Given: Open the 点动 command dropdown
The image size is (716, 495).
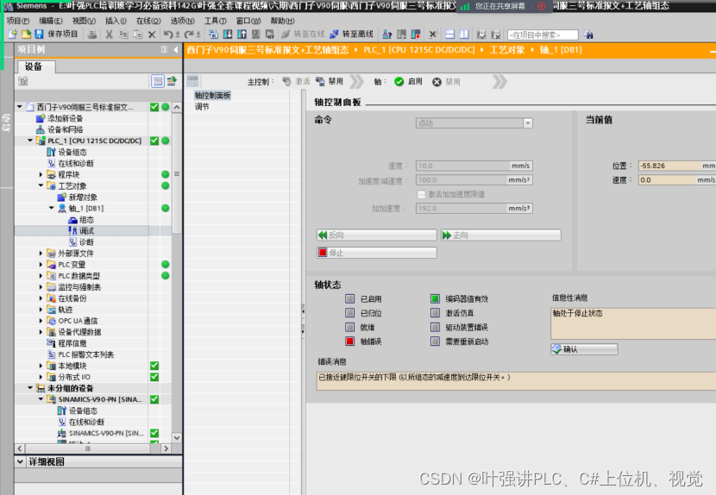Looking at the screenshot, I should click(528, 122).
